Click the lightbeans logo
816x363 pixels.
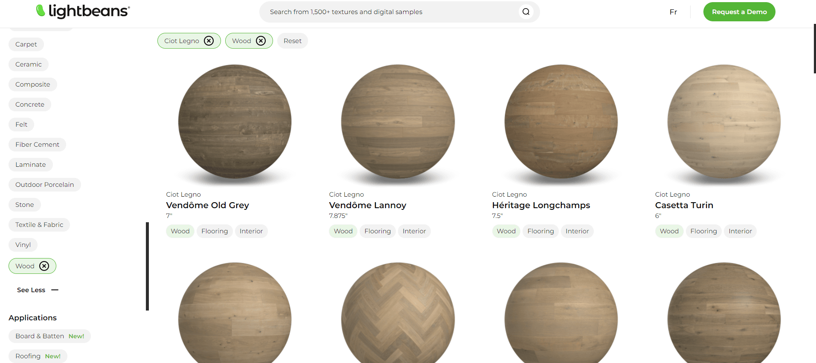[x=83, y=12]
